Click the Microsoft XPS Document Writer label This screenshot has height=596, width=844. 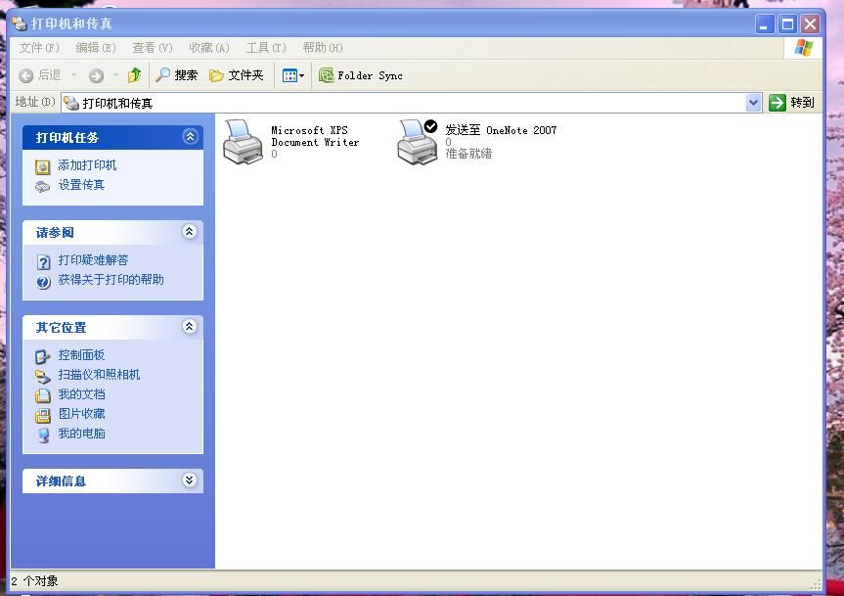click(x=316, y=136)
